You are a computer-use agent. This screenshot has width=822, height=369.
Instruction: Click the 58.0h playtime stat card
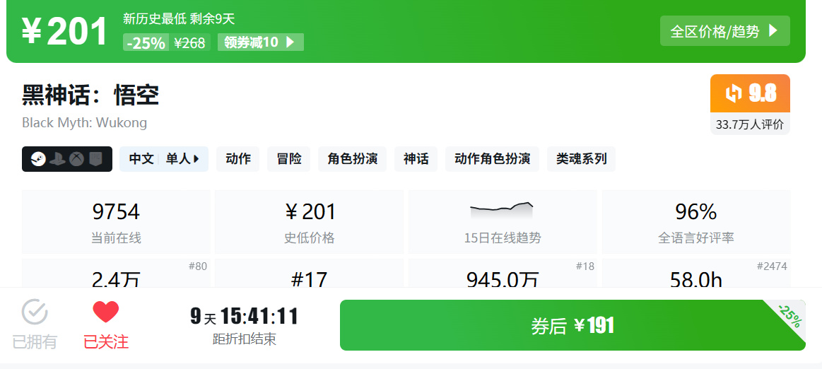[x=695, y=273]
